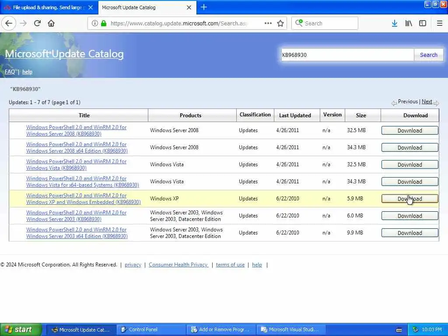Screen dimensions: 448x336
Task: Open the Microsoft Update Catalog heading link
Action: click(x=64, y=54)
